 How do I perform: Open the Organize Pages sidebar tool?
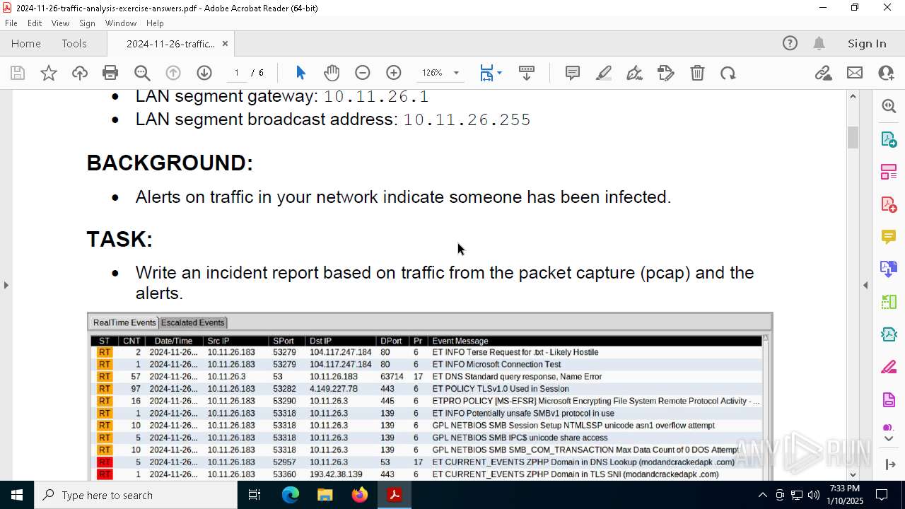889,171
